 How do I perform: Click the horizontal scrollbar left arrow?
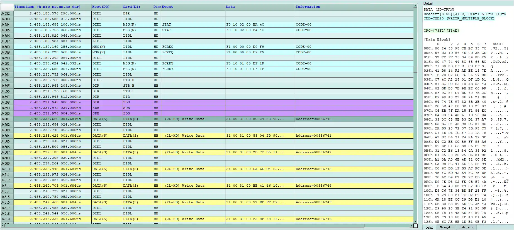point(3,226)
